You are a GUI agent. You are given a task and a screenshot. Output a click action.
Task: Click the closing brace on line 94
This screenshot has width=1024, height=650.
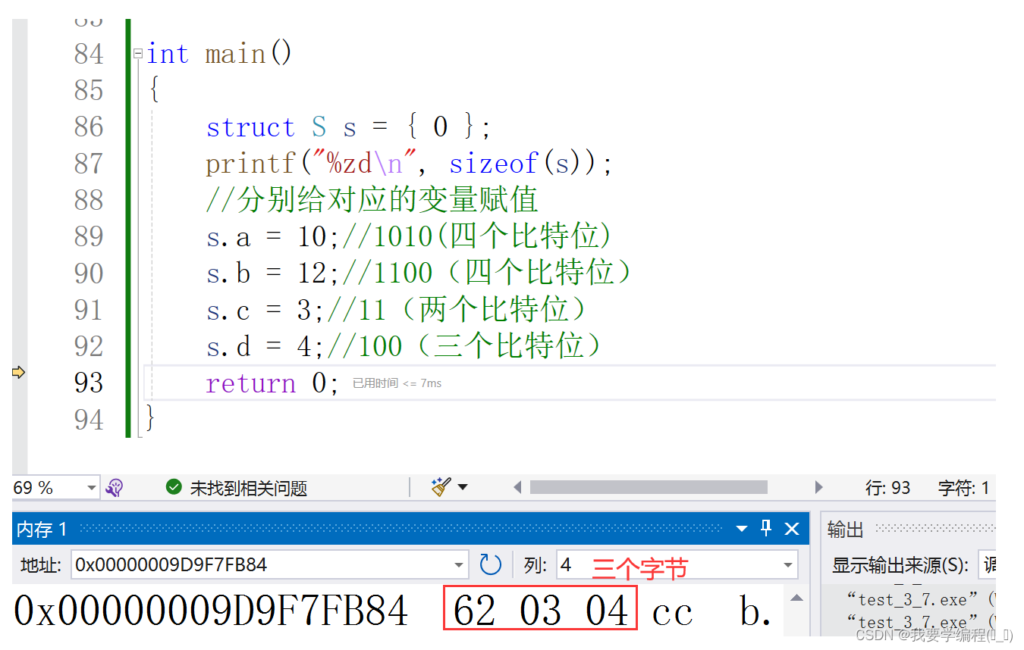pos(150,419)
